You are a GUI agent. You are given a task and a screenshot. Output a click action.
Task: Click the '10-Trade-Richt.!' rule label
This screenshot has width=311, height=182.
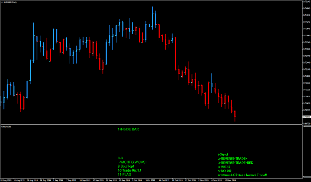(x=129, y=170)
